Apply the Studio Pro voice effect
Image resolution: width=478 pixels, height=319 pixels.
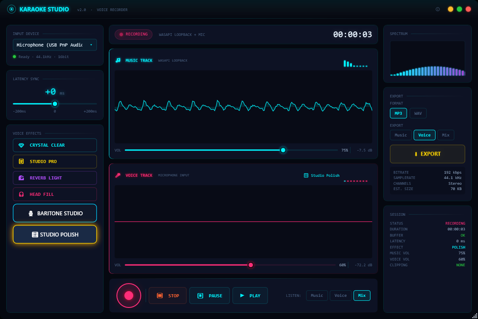click(x=55, y=161)
